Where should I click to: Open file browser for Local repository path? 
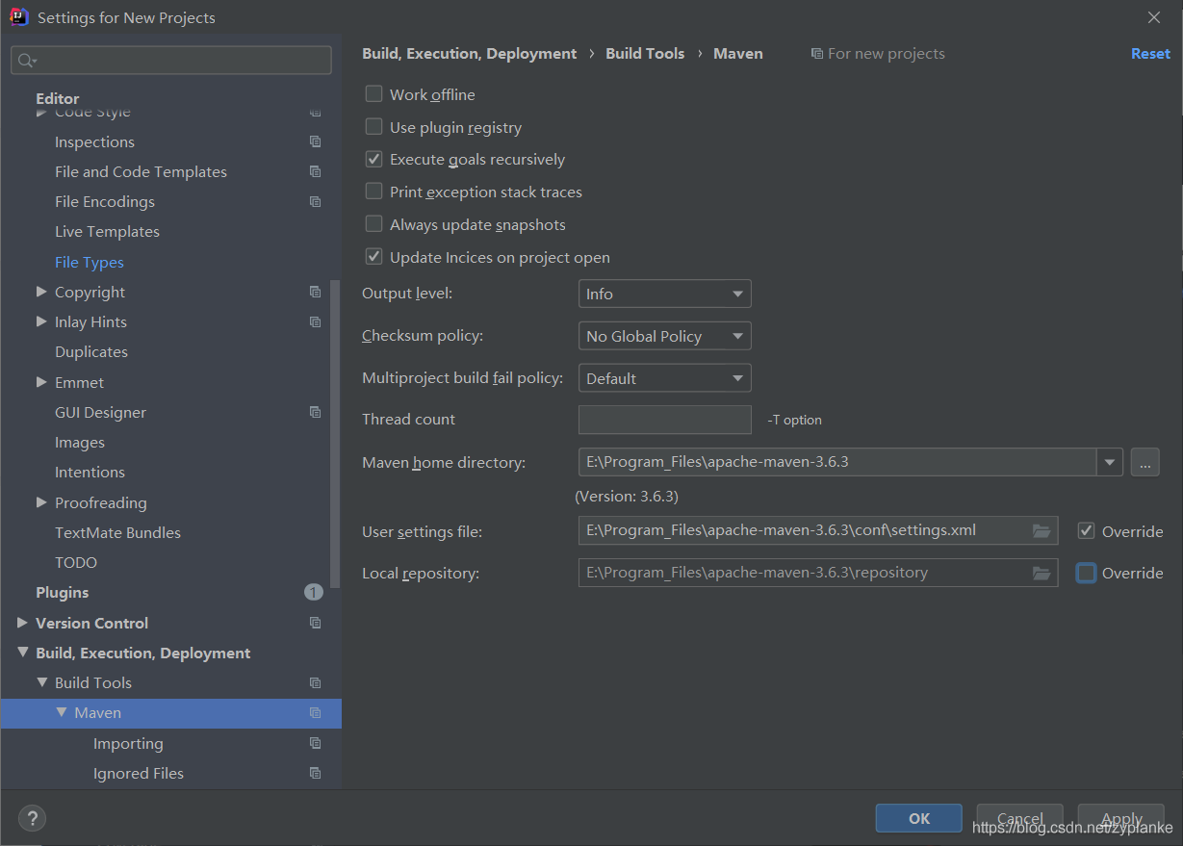pos(1042,573)
